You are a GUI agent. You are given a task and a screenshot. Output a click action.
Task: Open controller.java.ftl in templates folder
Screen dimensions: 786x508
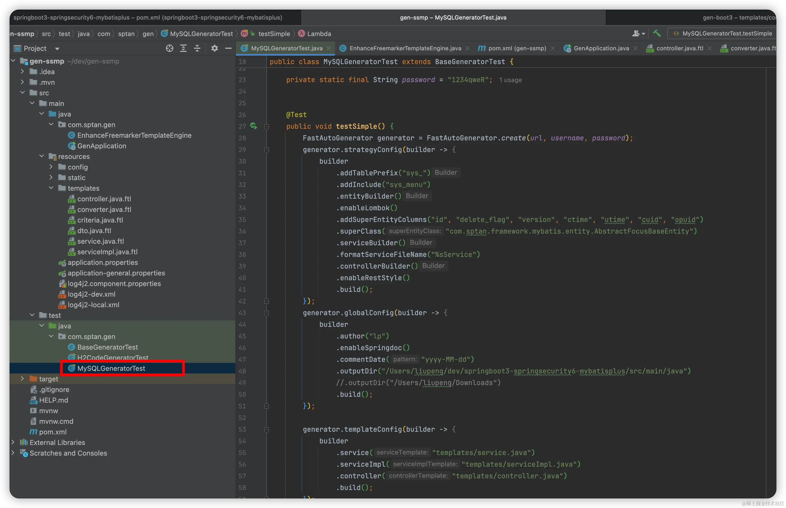104,199
